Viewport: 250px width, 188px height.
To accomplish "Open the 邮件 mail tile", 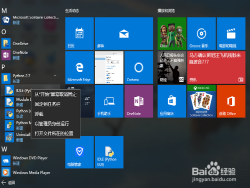I will 124,34.
